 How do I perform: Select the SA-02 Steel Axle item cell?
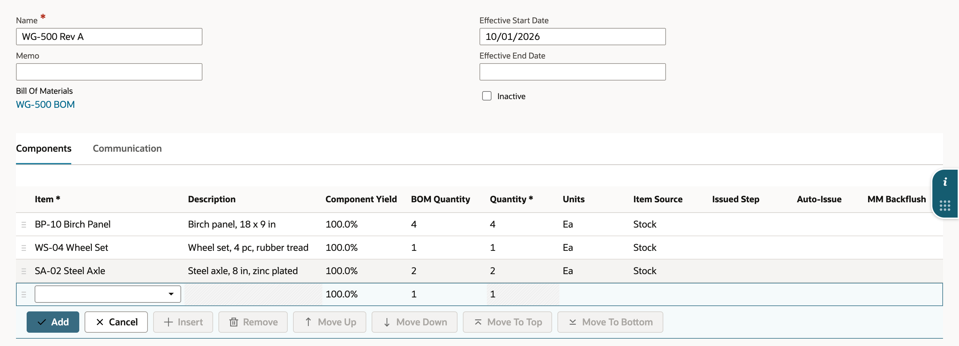(70, 271)
